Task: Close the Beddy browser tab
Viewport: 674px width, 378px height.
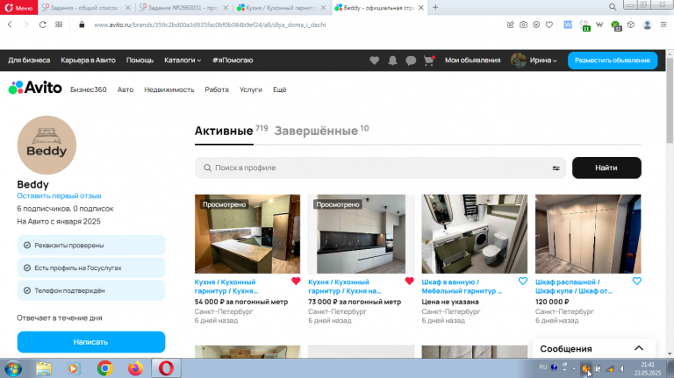Action: click(421, 8)
